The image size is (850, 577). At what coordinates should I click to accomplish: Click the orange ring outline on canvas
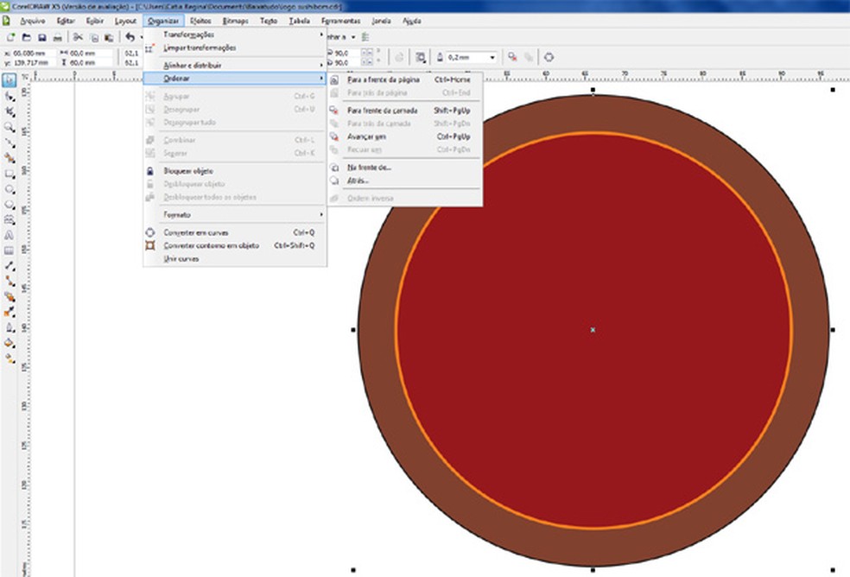[396, 330]
